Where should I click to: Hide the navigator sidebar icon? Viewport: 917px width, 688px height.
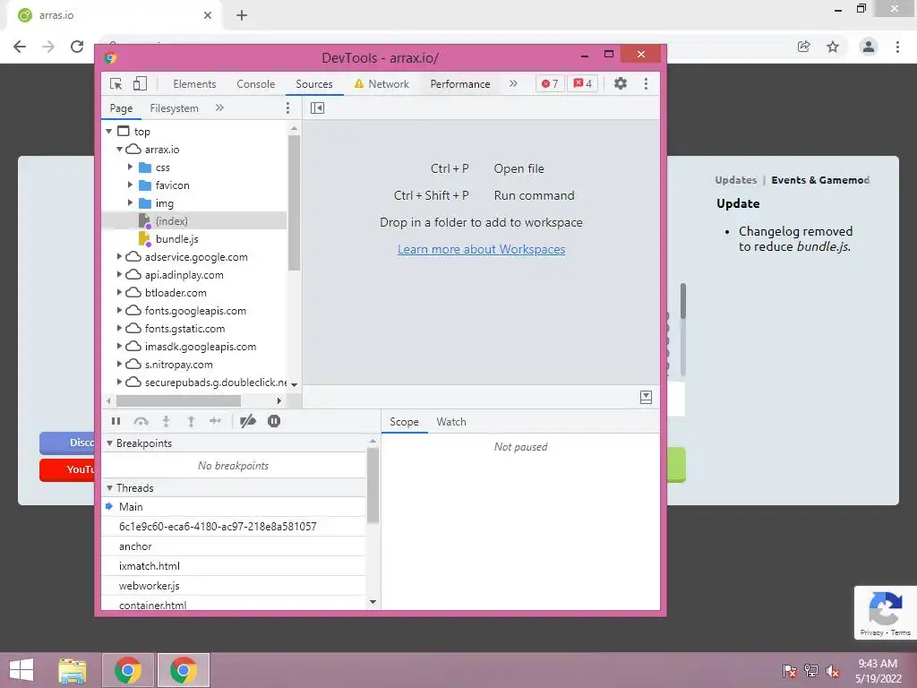coord(318,107)
